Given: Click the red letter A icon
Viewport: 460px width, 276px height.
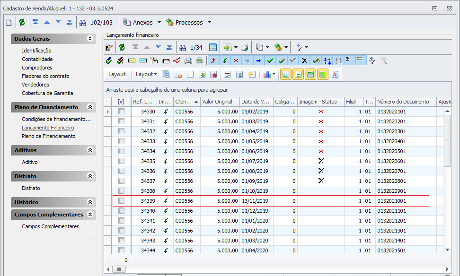Looking at the screenshot, I should (x=335, y=74).
